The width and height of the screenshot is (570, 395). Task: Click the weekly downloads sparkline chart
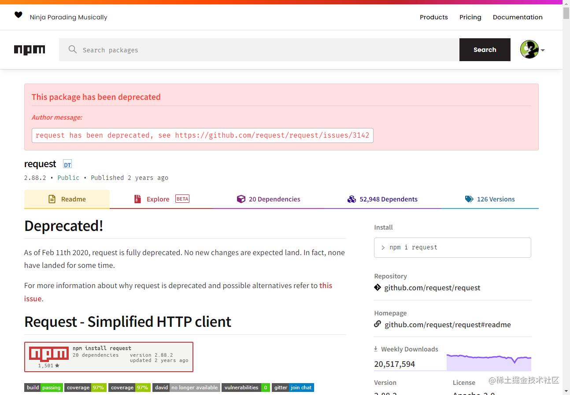(489, 362)
